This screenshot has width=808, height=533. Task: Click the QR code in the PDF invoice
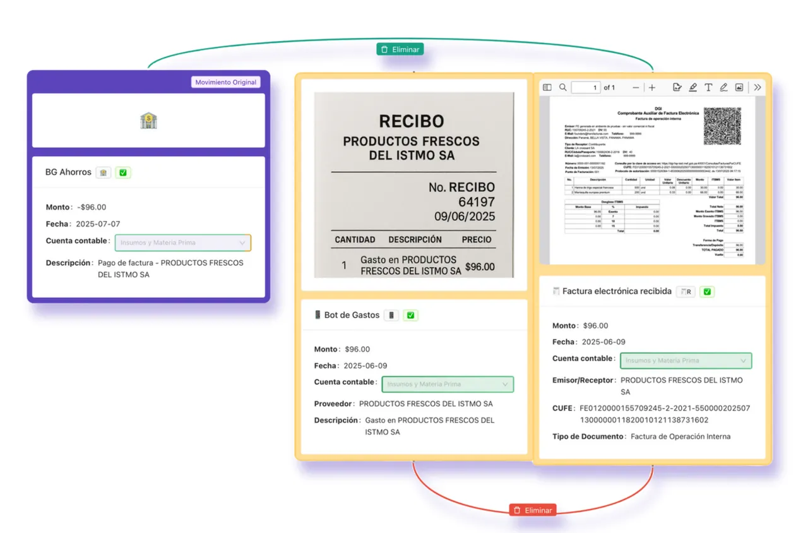click(x=722, y=126)
